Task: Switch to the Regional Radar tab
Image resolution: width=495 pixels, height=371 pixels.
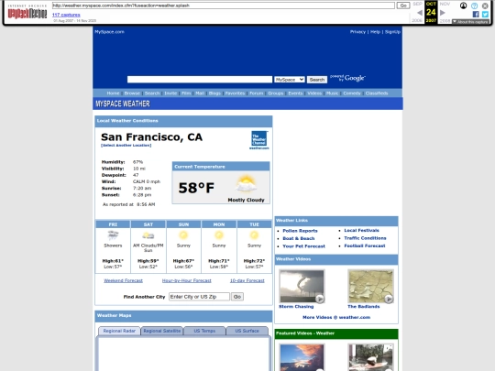Action: point(119,331)
